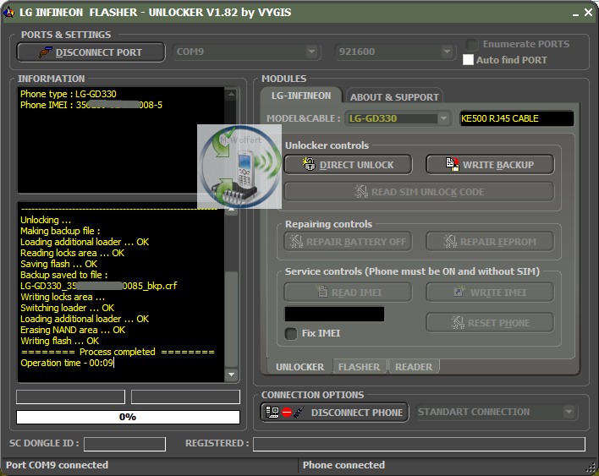Click the application logo in title bar
This screenshot has width=599, height=476.
(8, 13)
